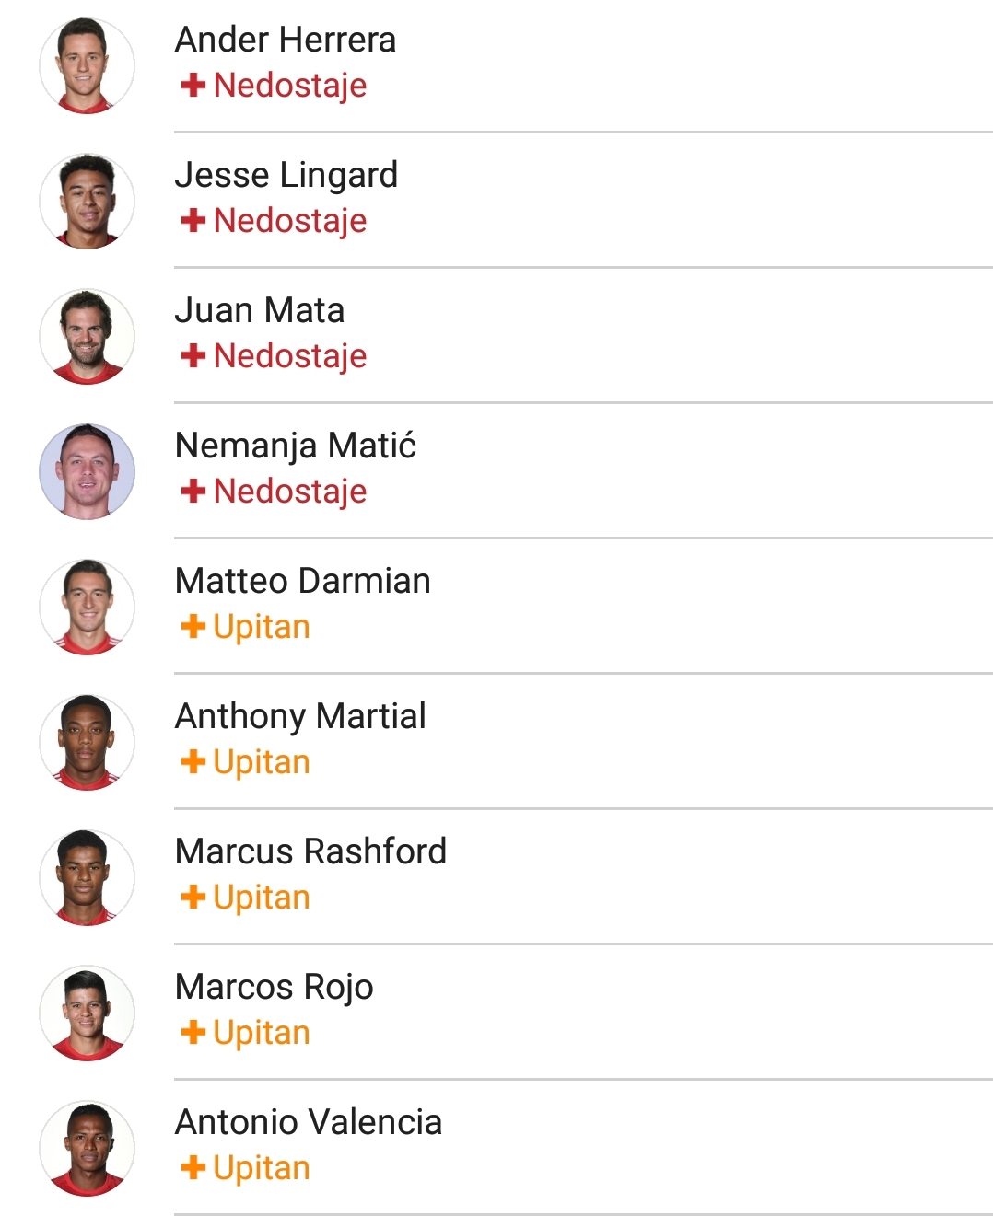Image resolution: width=993 pixels, height=1216 pixels.
Task: Click the red injury cross under Ander Herrera
Action: coord(193,86)
